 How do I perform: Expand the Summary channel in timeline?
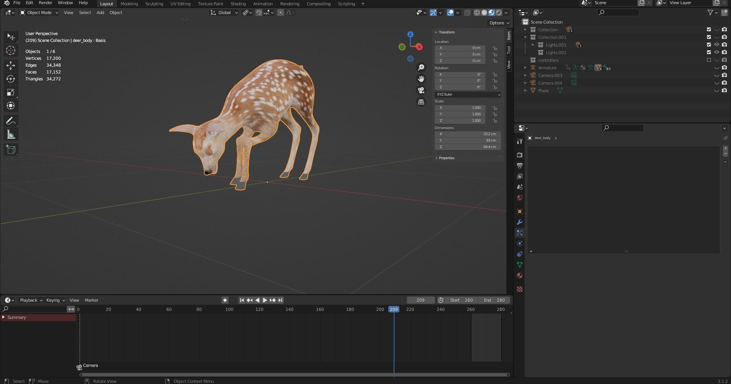click(x=3, y=317)
